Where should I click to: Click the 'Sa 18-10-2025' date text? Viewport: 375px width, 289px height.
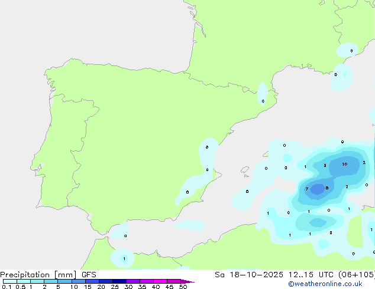point(249,275)
